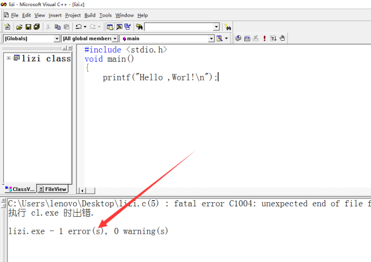This screenshot has width=371, height=262.
Task: Click the Save All toolbar icon
Action: pyautogui.click(x=37, y=27)
